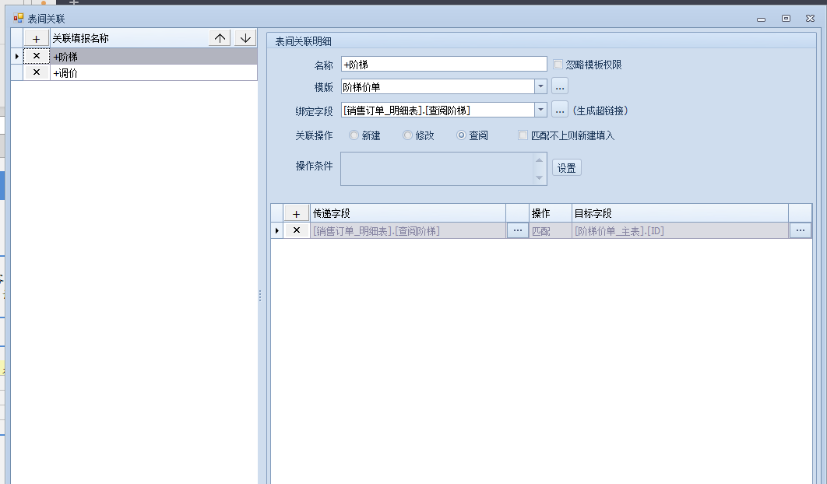Delete the +阶梯 association row
827x484 pixels.
pos(37,56)
